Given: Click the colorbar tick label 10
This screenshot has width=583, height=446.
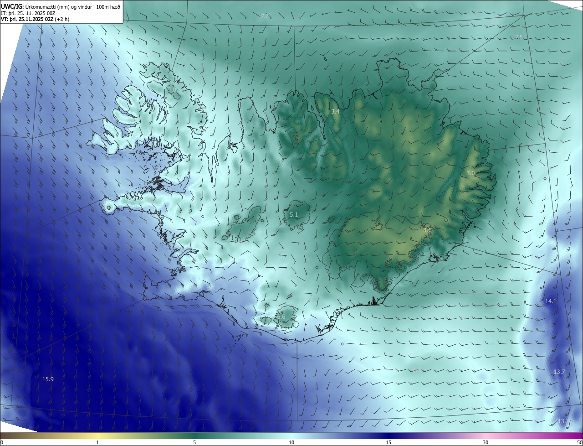Looking at the screenshot, I should click(291, 442).
